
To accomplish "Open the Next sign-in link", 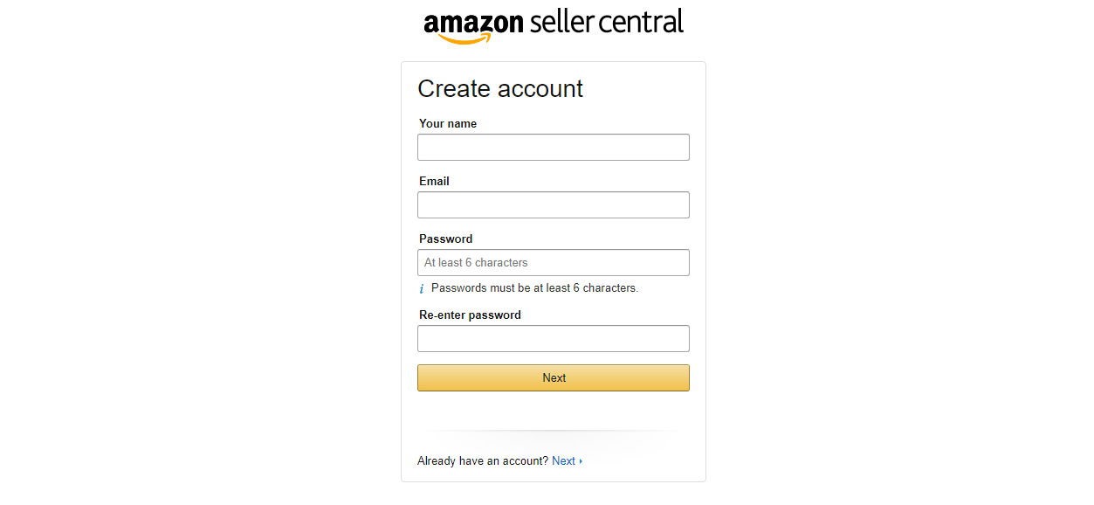I will tap(563, 460).
